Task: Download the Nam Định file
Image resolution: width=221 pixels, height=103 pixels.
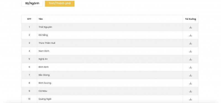Action: point(190,51)
